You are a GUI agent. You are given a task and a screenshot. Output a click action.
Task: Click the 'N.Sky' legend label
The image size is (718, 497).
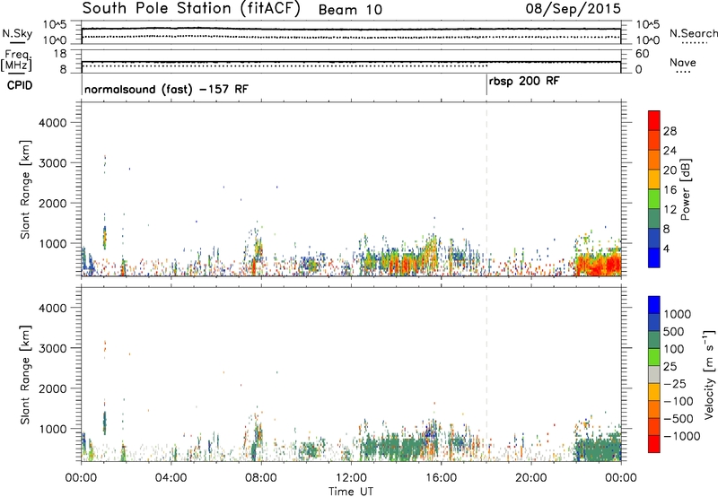(17, 33)
